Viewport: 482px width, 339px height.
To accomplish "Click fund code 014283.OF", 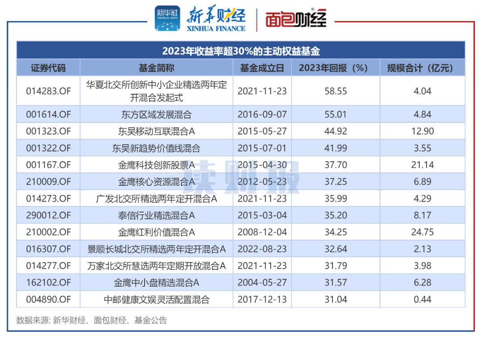I will point(48,91).
